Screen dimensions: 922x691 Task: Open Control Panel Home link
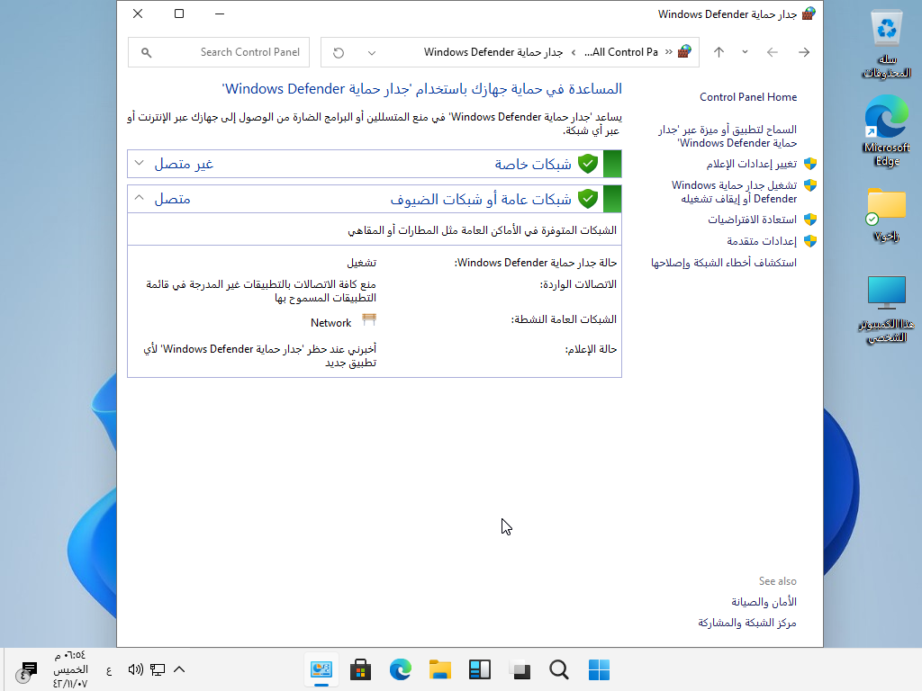pos(748,97)
